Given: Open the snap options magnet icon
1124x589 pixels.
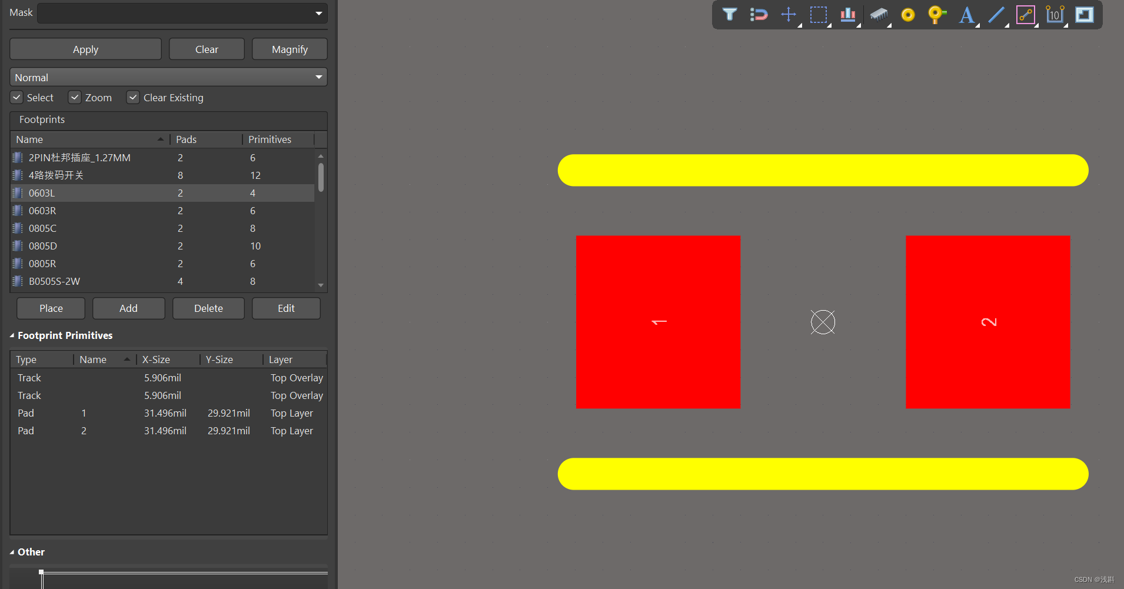Looking at the screenshot, I should point(759,15).
